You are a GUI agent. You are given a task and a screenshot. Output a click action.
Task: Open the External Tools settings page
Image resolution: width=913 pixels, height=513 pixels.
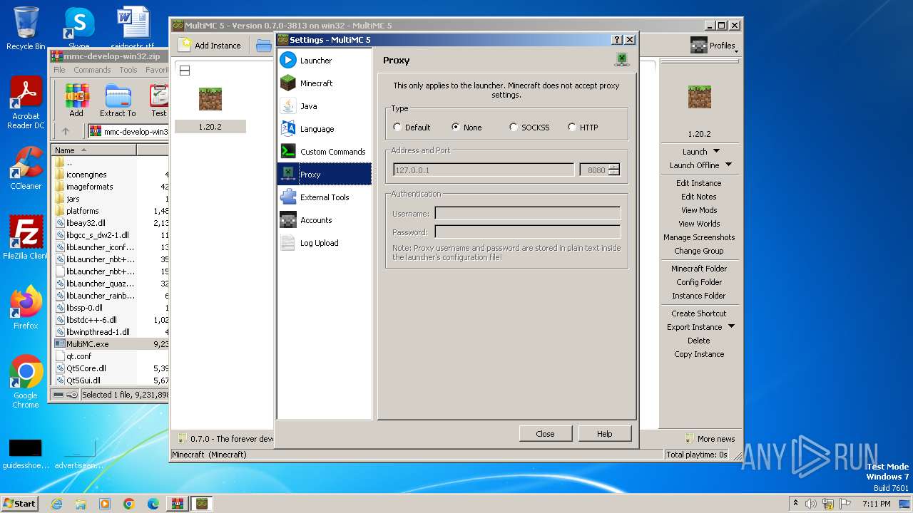[324, 197]
